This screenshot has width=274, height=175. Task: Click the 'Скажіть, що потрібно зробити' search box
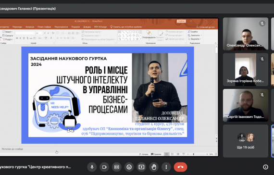[x=126, y=27]
